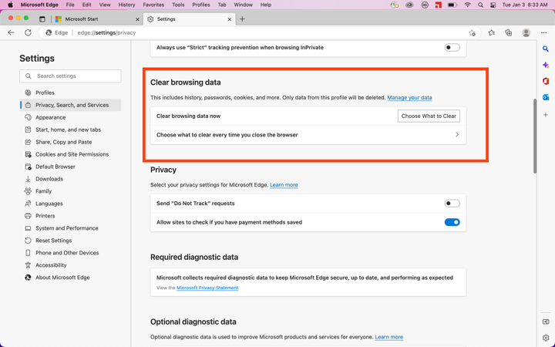Open Privacy Learn more link

[284, 185]
